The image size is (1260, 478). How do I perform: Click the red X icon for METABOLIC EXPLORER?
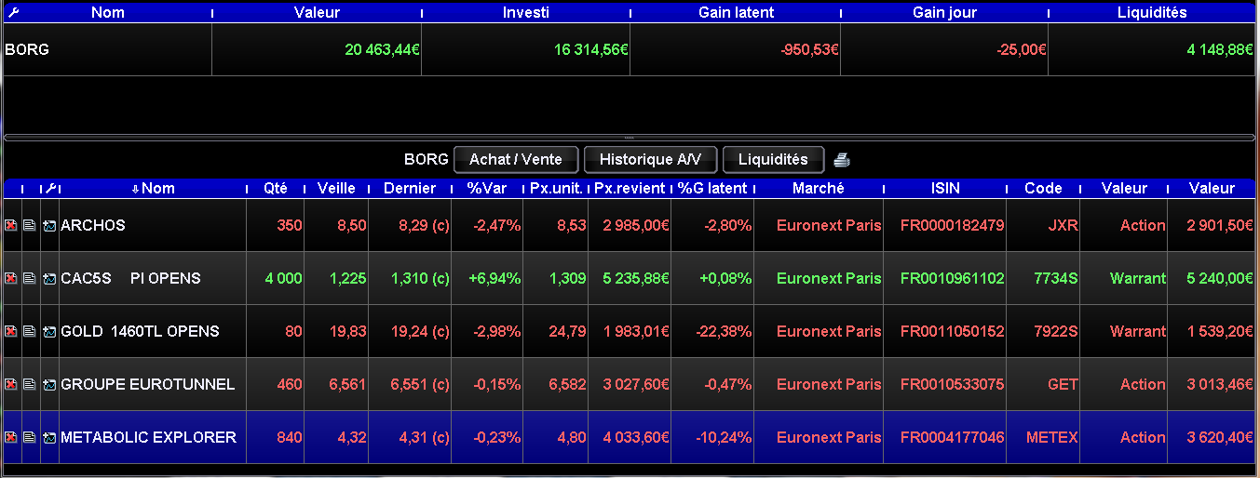click(11, 438)
